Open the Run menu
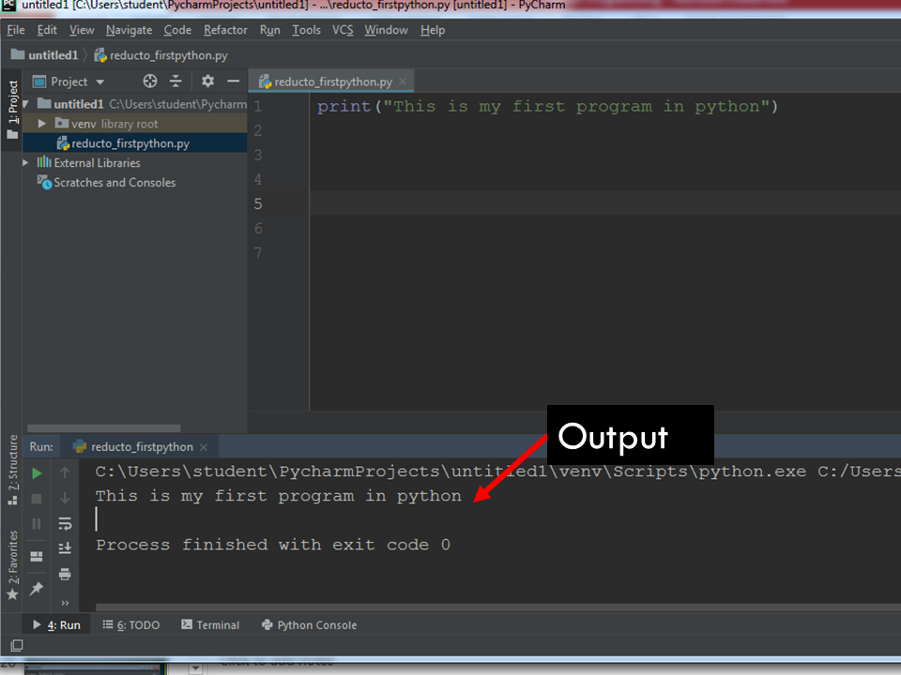 click(269, 29)
